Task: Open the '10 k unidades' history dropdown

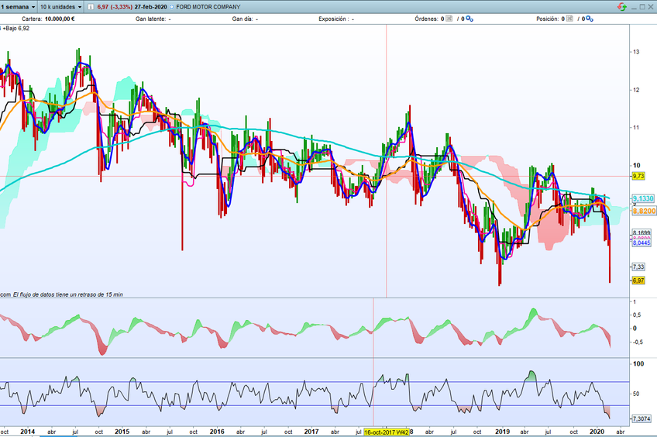Action: (60, 7)
